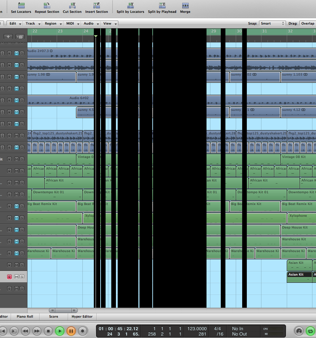Viewport: 316px width, 338px height.
Task: Unmute the Audio 2#07.3 track
Action: (17, 53)
